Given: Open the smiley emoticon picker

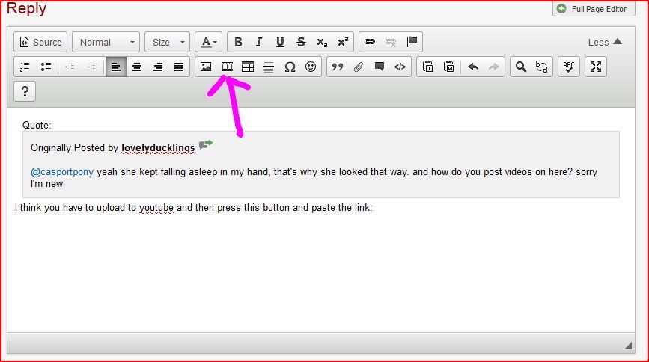Looking at the screenshot, I should click(311, 67).
